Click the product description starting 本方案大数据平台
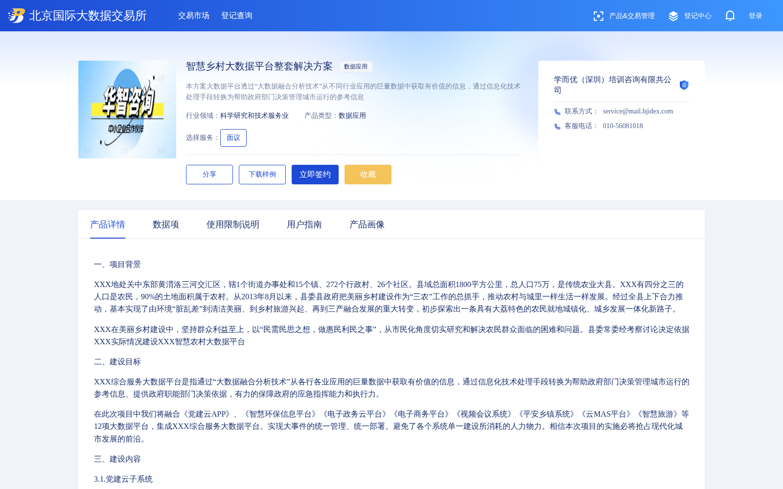The width and height of the screenshot is (783, 489). [353, 91]
